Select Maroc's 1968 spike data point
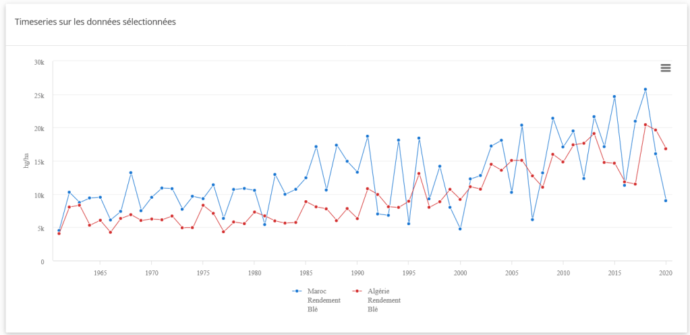 click(x=131, y=173)
